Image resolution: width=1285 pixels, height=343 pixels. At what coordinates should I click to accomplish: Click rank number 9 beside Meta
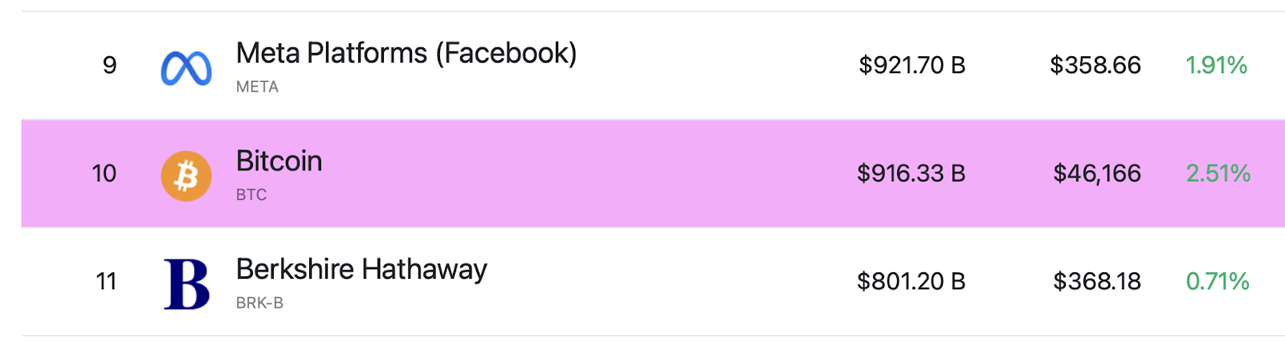[x=110, y=65]
